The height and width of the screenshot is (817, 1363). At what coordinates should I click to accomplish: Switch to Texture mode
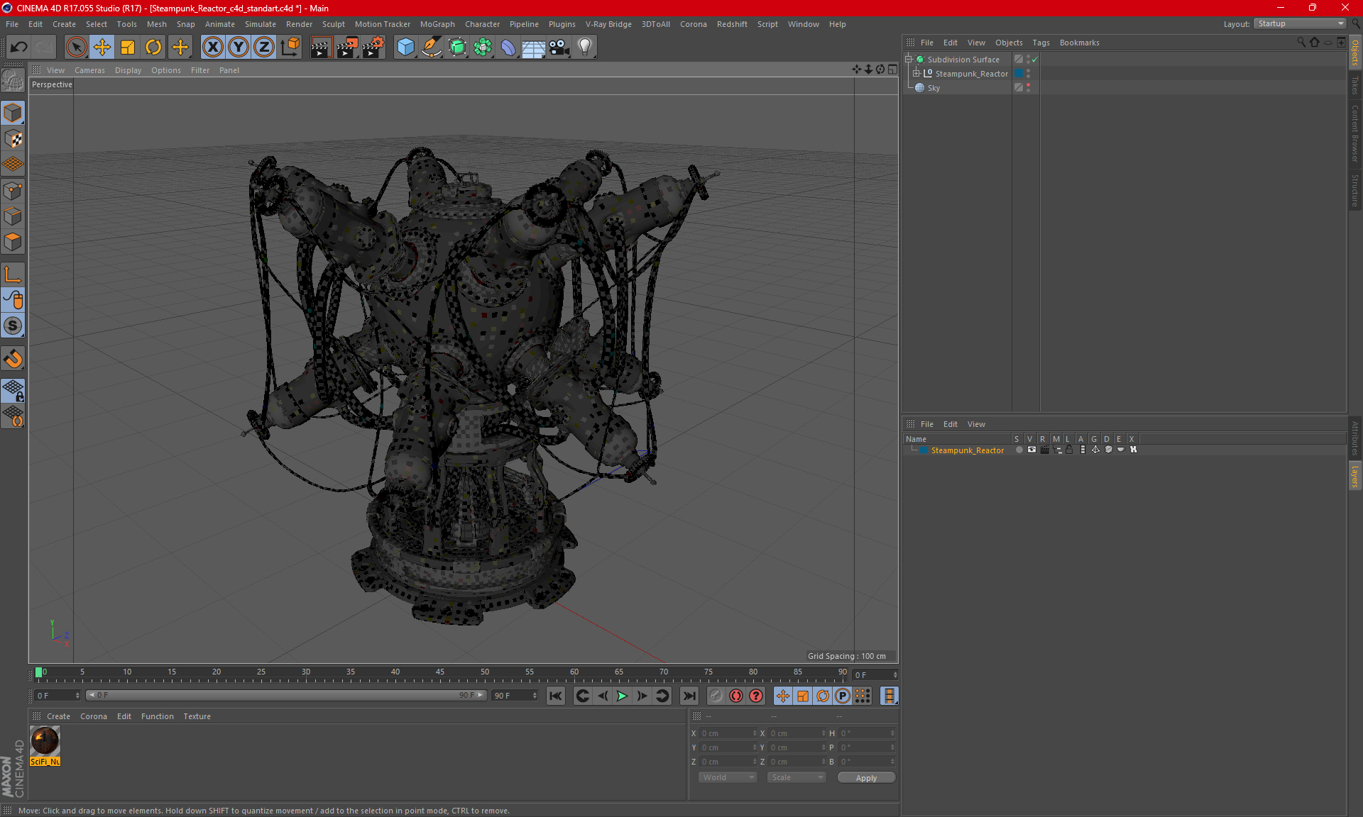[13, 138]
